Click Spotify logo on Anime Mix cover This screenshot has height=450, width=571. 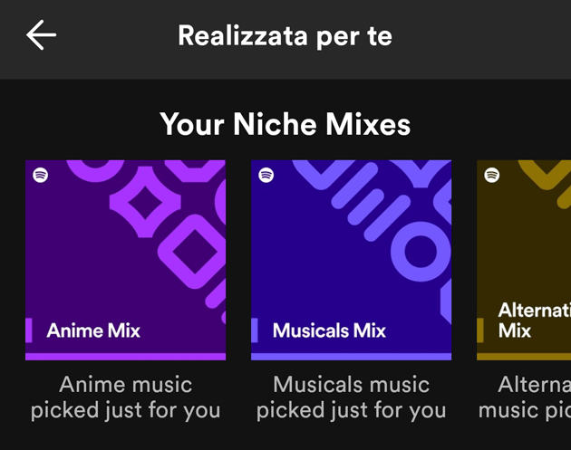coord(41,176)
